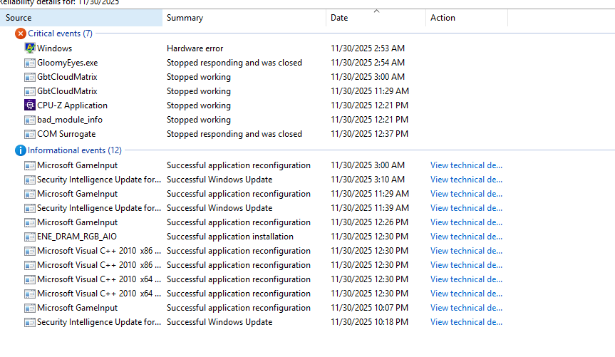Select the Windows hardware error row icon
This screenshot has height=357, width=615.
tap(30, 48)
